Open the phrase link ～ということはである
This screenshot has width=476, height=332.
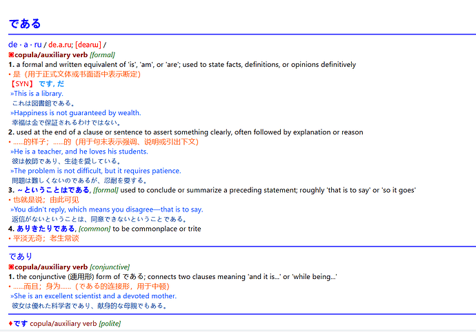53,190
